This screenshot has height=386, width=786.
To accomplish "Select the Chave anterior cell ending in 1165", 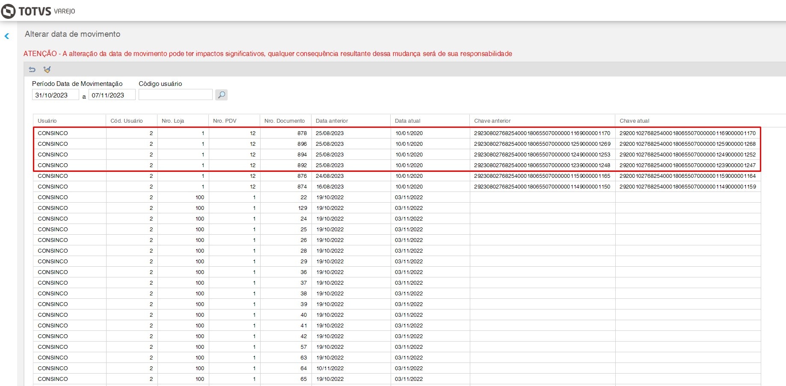I will pyautogui.click(x=543, y=176).
